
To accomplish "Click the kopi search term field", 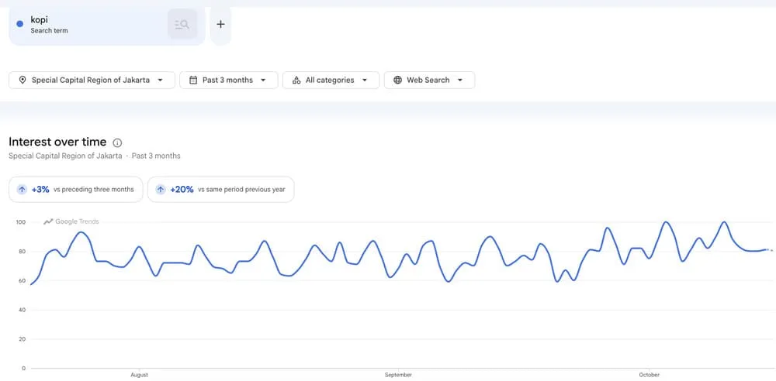I will (107, 25).
